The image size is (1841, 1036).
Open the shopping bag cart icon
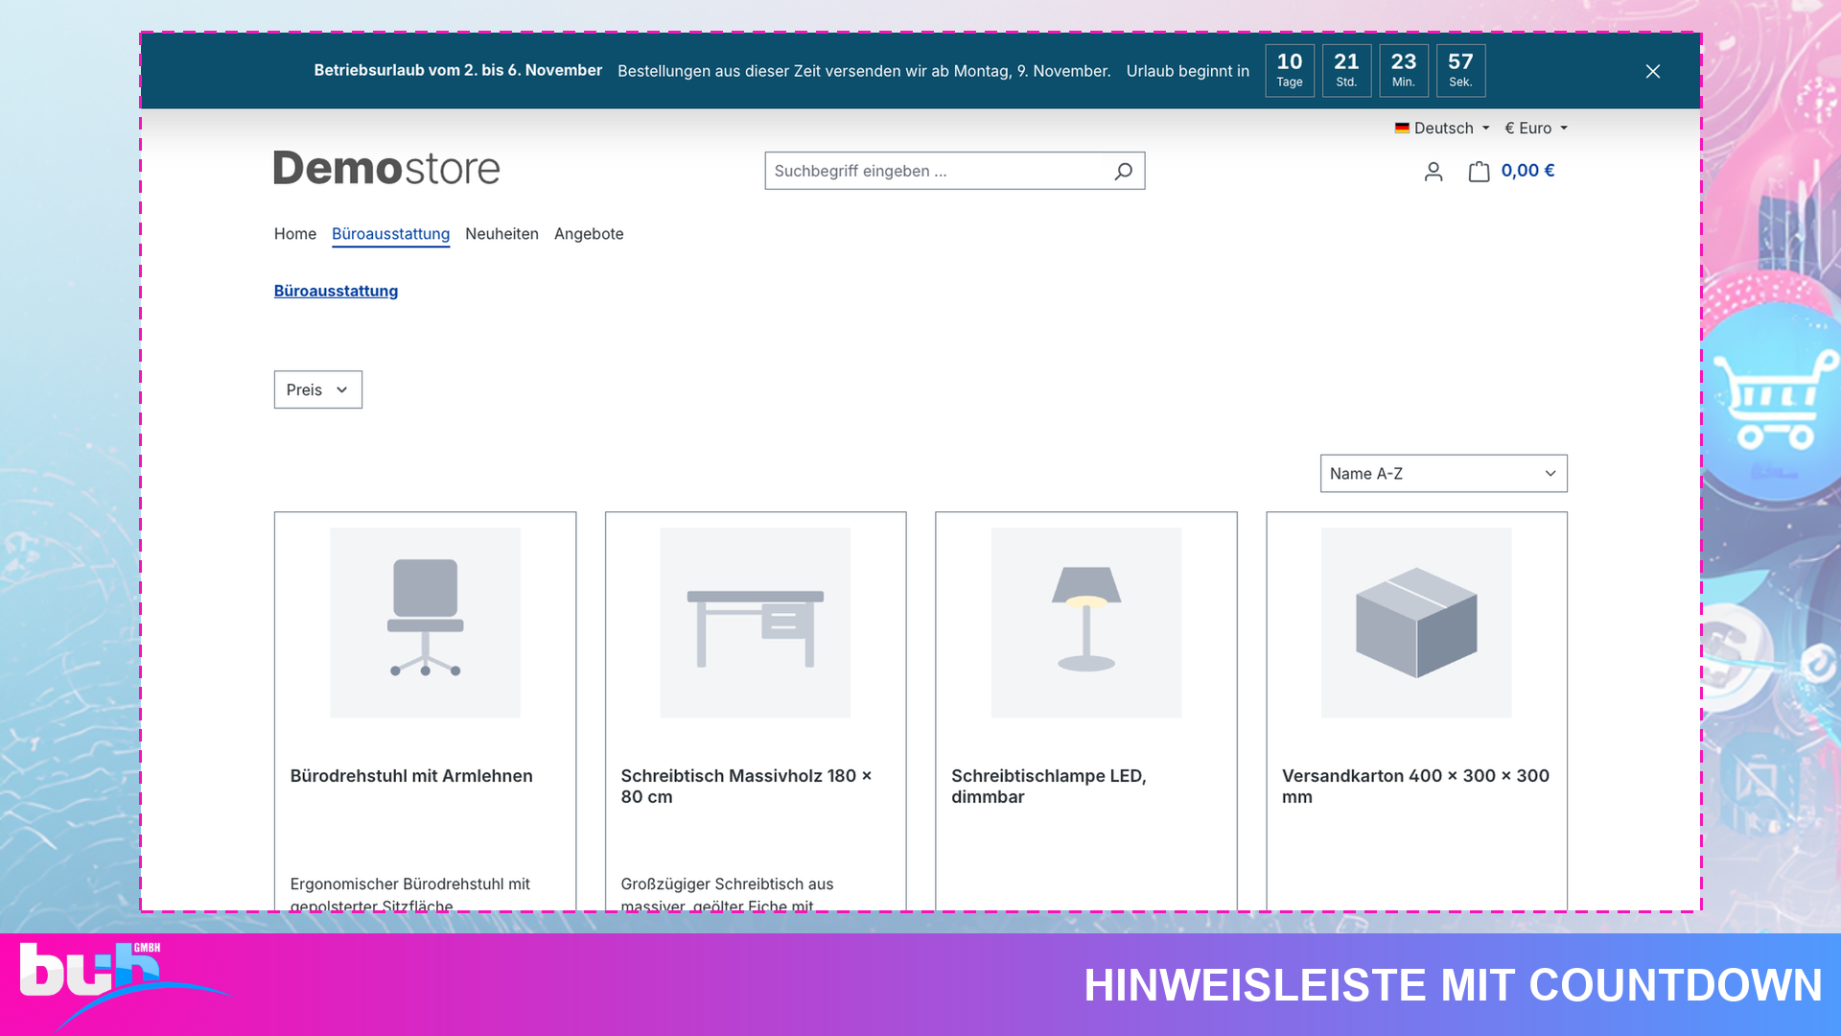[1479, 172]
